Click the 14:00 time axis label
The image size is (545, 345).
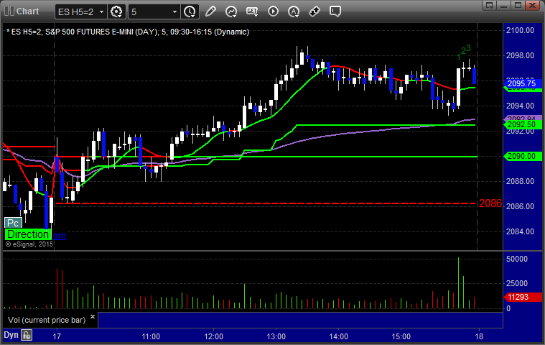[338, 336]
